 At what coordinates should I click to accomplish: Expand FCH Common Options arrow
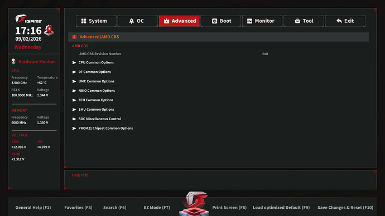click(x=74, y=100)
